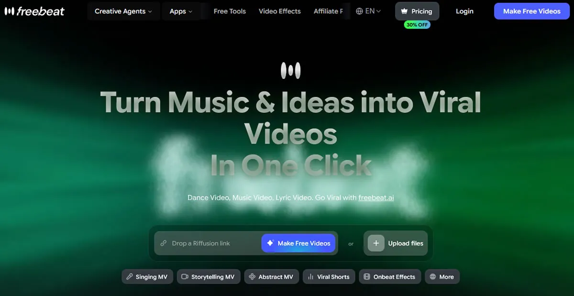
Task: Pick the Abstract MV chip
Action: click(271, 276)
